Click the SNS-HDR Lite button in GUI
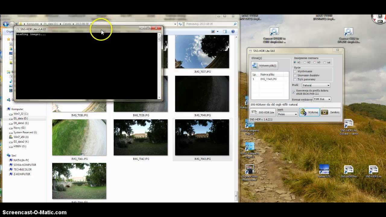The width and height of the screenshot is (386, 217). (x=263, y=112)
